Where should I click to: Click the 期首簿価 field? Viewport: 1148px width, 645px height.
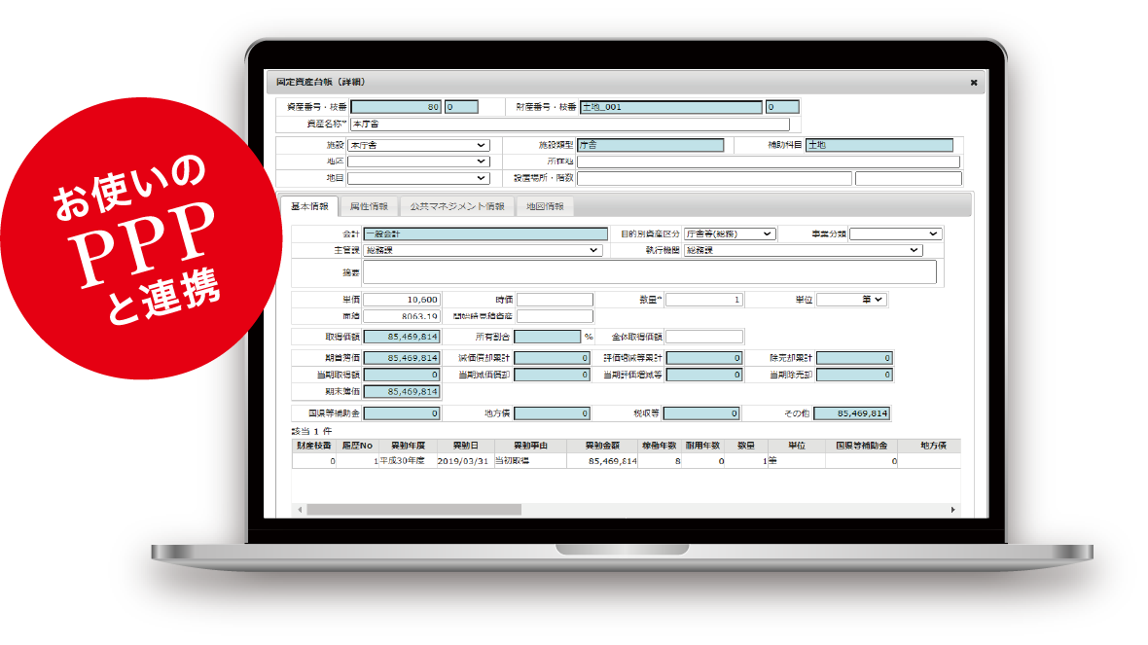point(401,358)
